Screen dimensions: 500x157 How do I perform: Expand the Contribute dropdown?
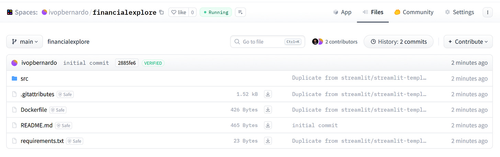pos(468,41)
